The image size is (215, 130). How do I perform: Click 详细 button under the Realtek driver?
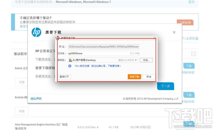[21, 111]
